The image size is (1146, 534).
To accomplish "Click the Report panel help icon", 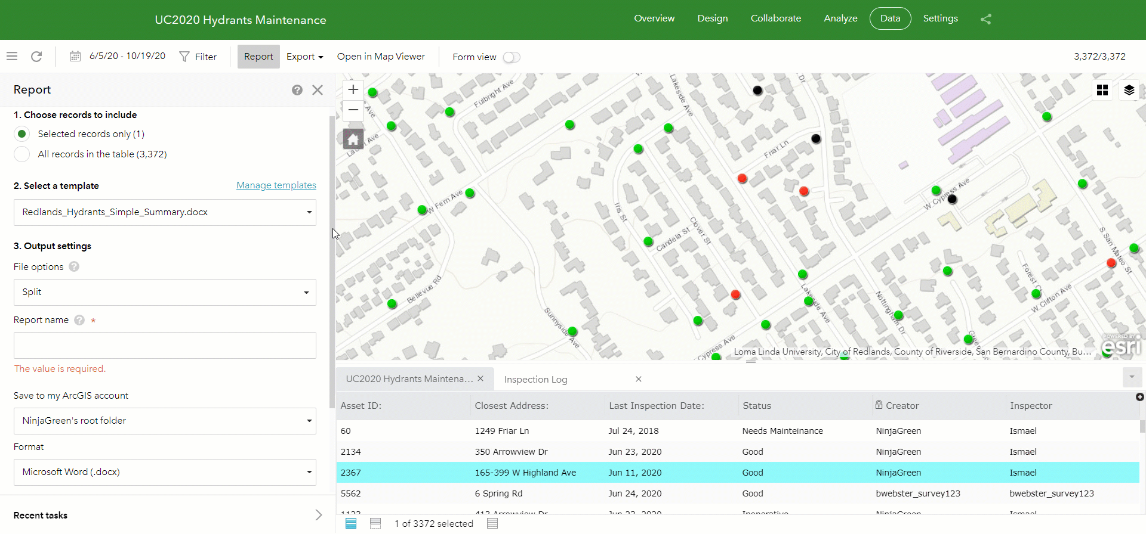I will pos(297,90).
